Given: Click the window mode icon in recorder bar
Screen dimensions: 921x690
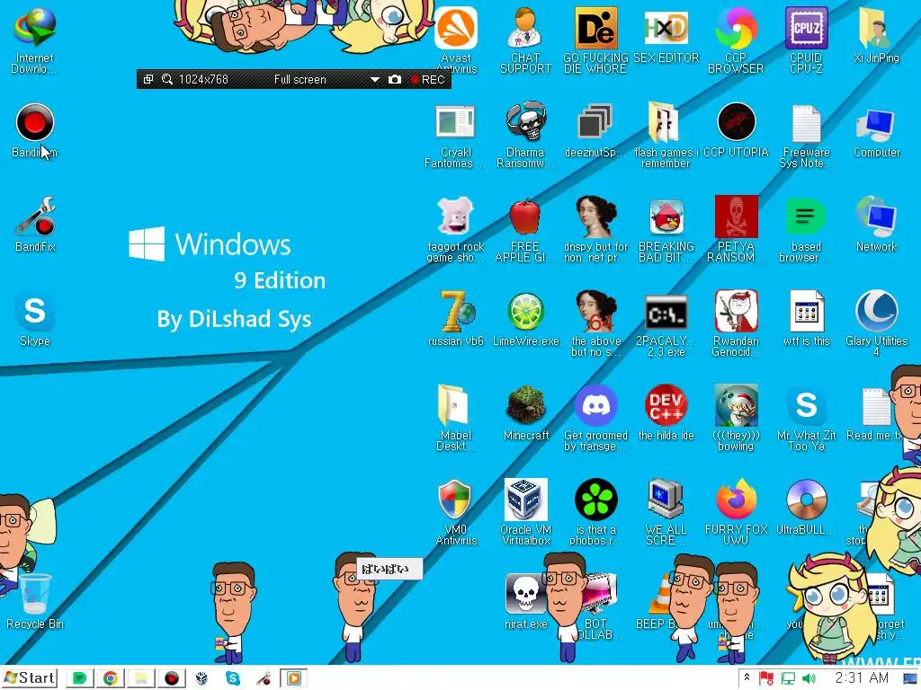Looking at the screenshot, I should [148, 79].
